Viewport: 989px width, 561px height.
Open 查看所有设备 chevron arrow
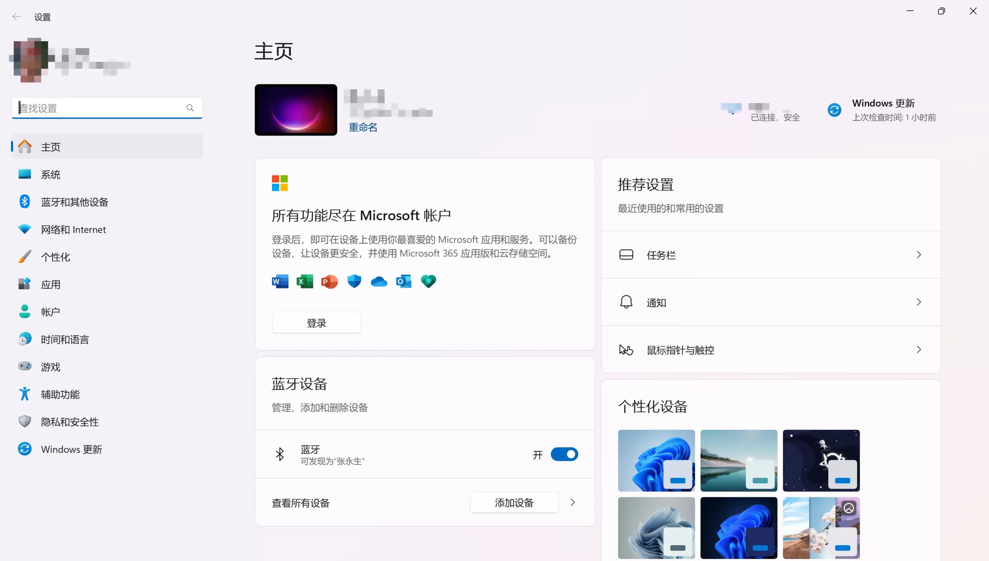pos(573,502)
